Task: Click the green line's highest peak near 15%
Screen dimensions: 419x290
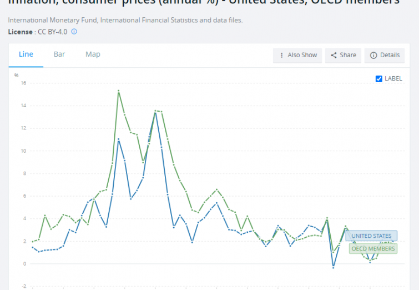Action: (x=119, y=91)
